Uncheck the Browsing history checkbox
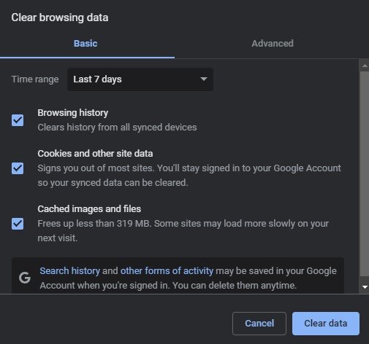 [x=18, y=120]
